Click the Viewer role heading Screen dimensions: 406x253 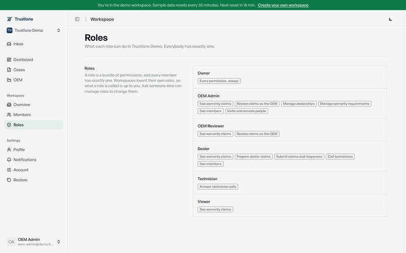click(x=204, y=202)
